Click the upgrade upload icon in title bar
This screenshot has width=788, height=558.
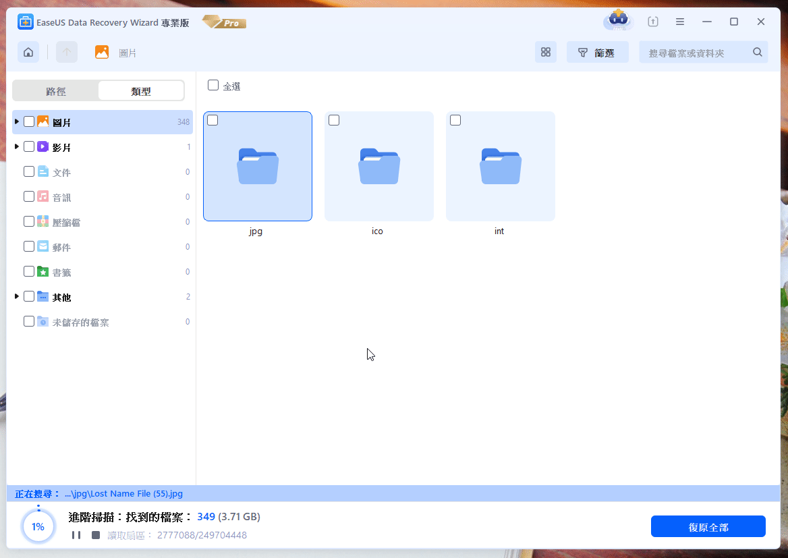(653, 22)
